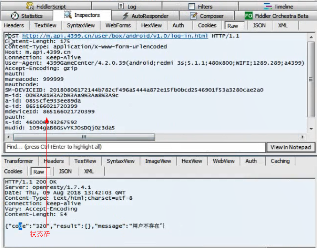Click the horizontal scrollbar thumb
The image size is (317, 248).
[84, 137]
